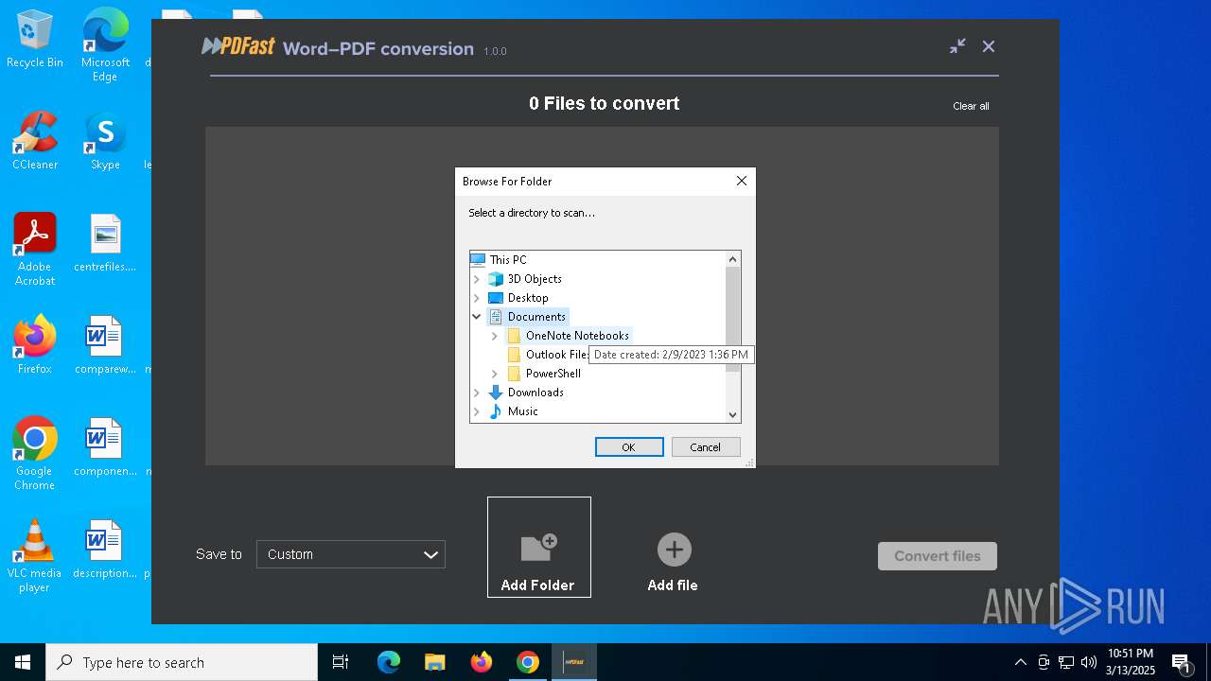Open the Microsoft Edge desktop shortcut
1211x681 pixels.
pos(105,45)
